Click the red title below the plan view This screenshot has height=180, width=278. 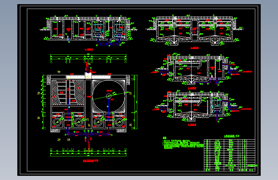(x=91, y=161)
